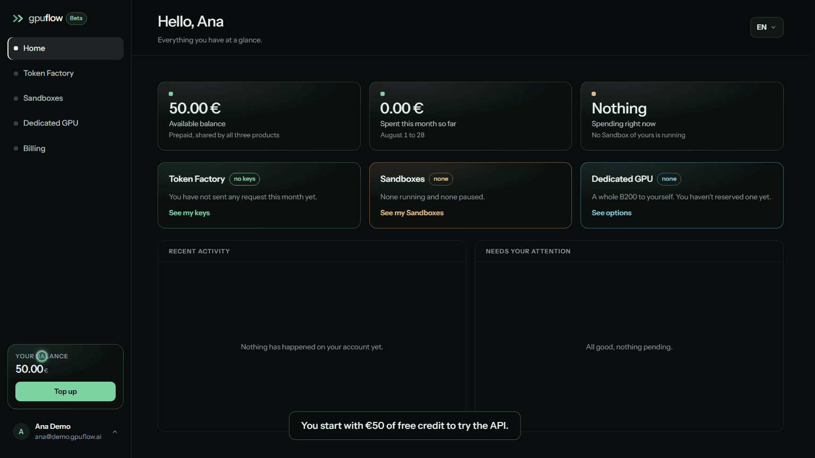
Task: Navigate to Dedicated GPU in sidebar
Action: tap(66, 123)
